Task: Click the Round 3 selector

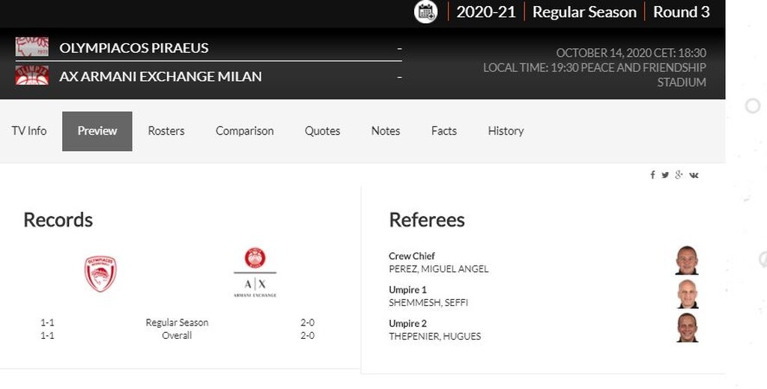Action: point(682,12)
